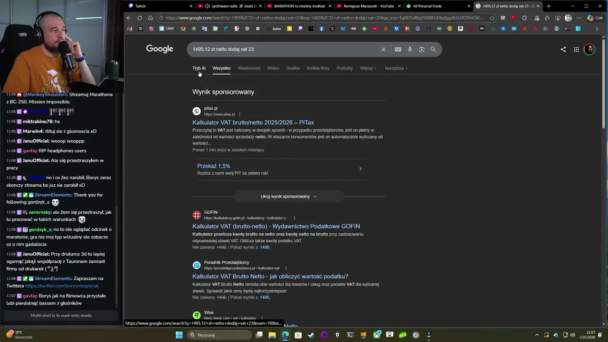The image size is (608, 342).
Task: Show results for 1495 under GOFIN result
Action: pyautogui.click(x=265, y=247)
